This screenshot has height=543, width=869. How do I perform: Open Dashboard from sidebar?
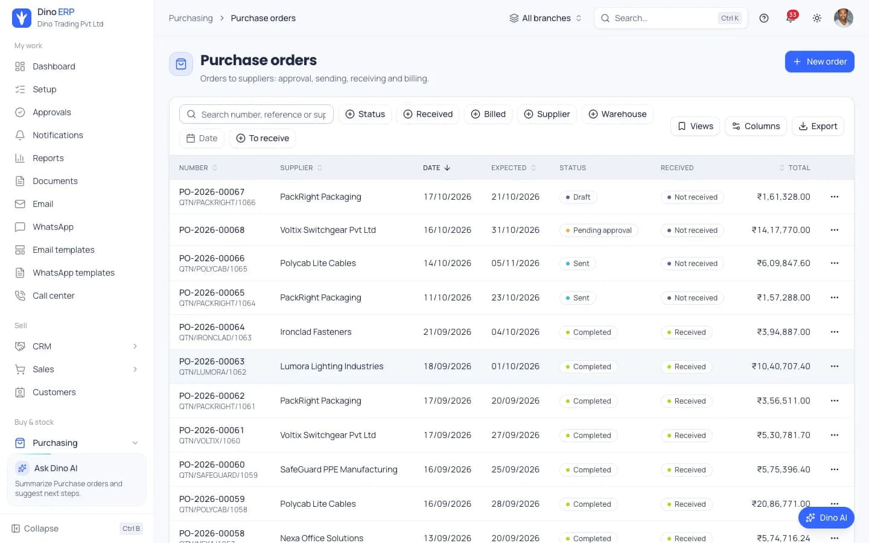coord(77,66)
